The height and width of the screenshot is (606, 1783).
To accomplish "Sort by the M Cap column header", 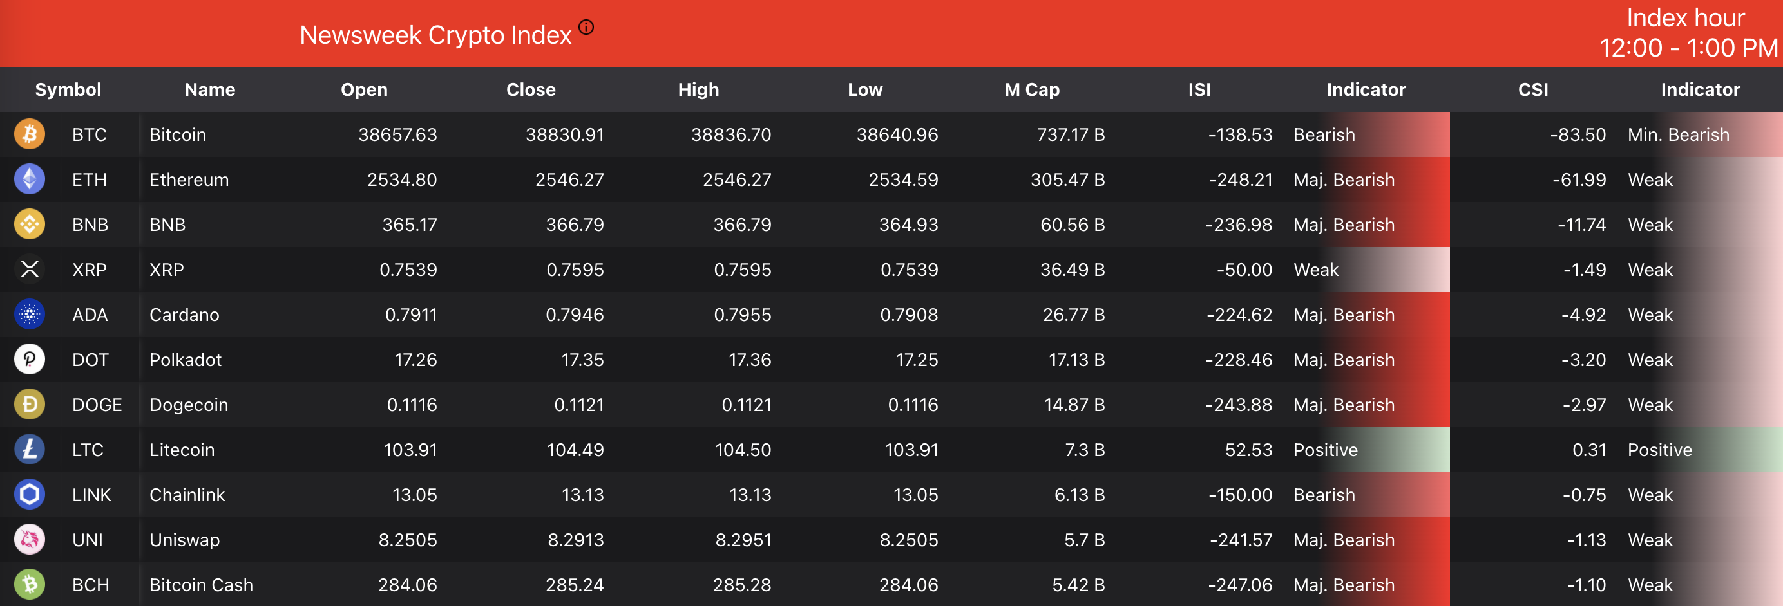I will 1031,90.
